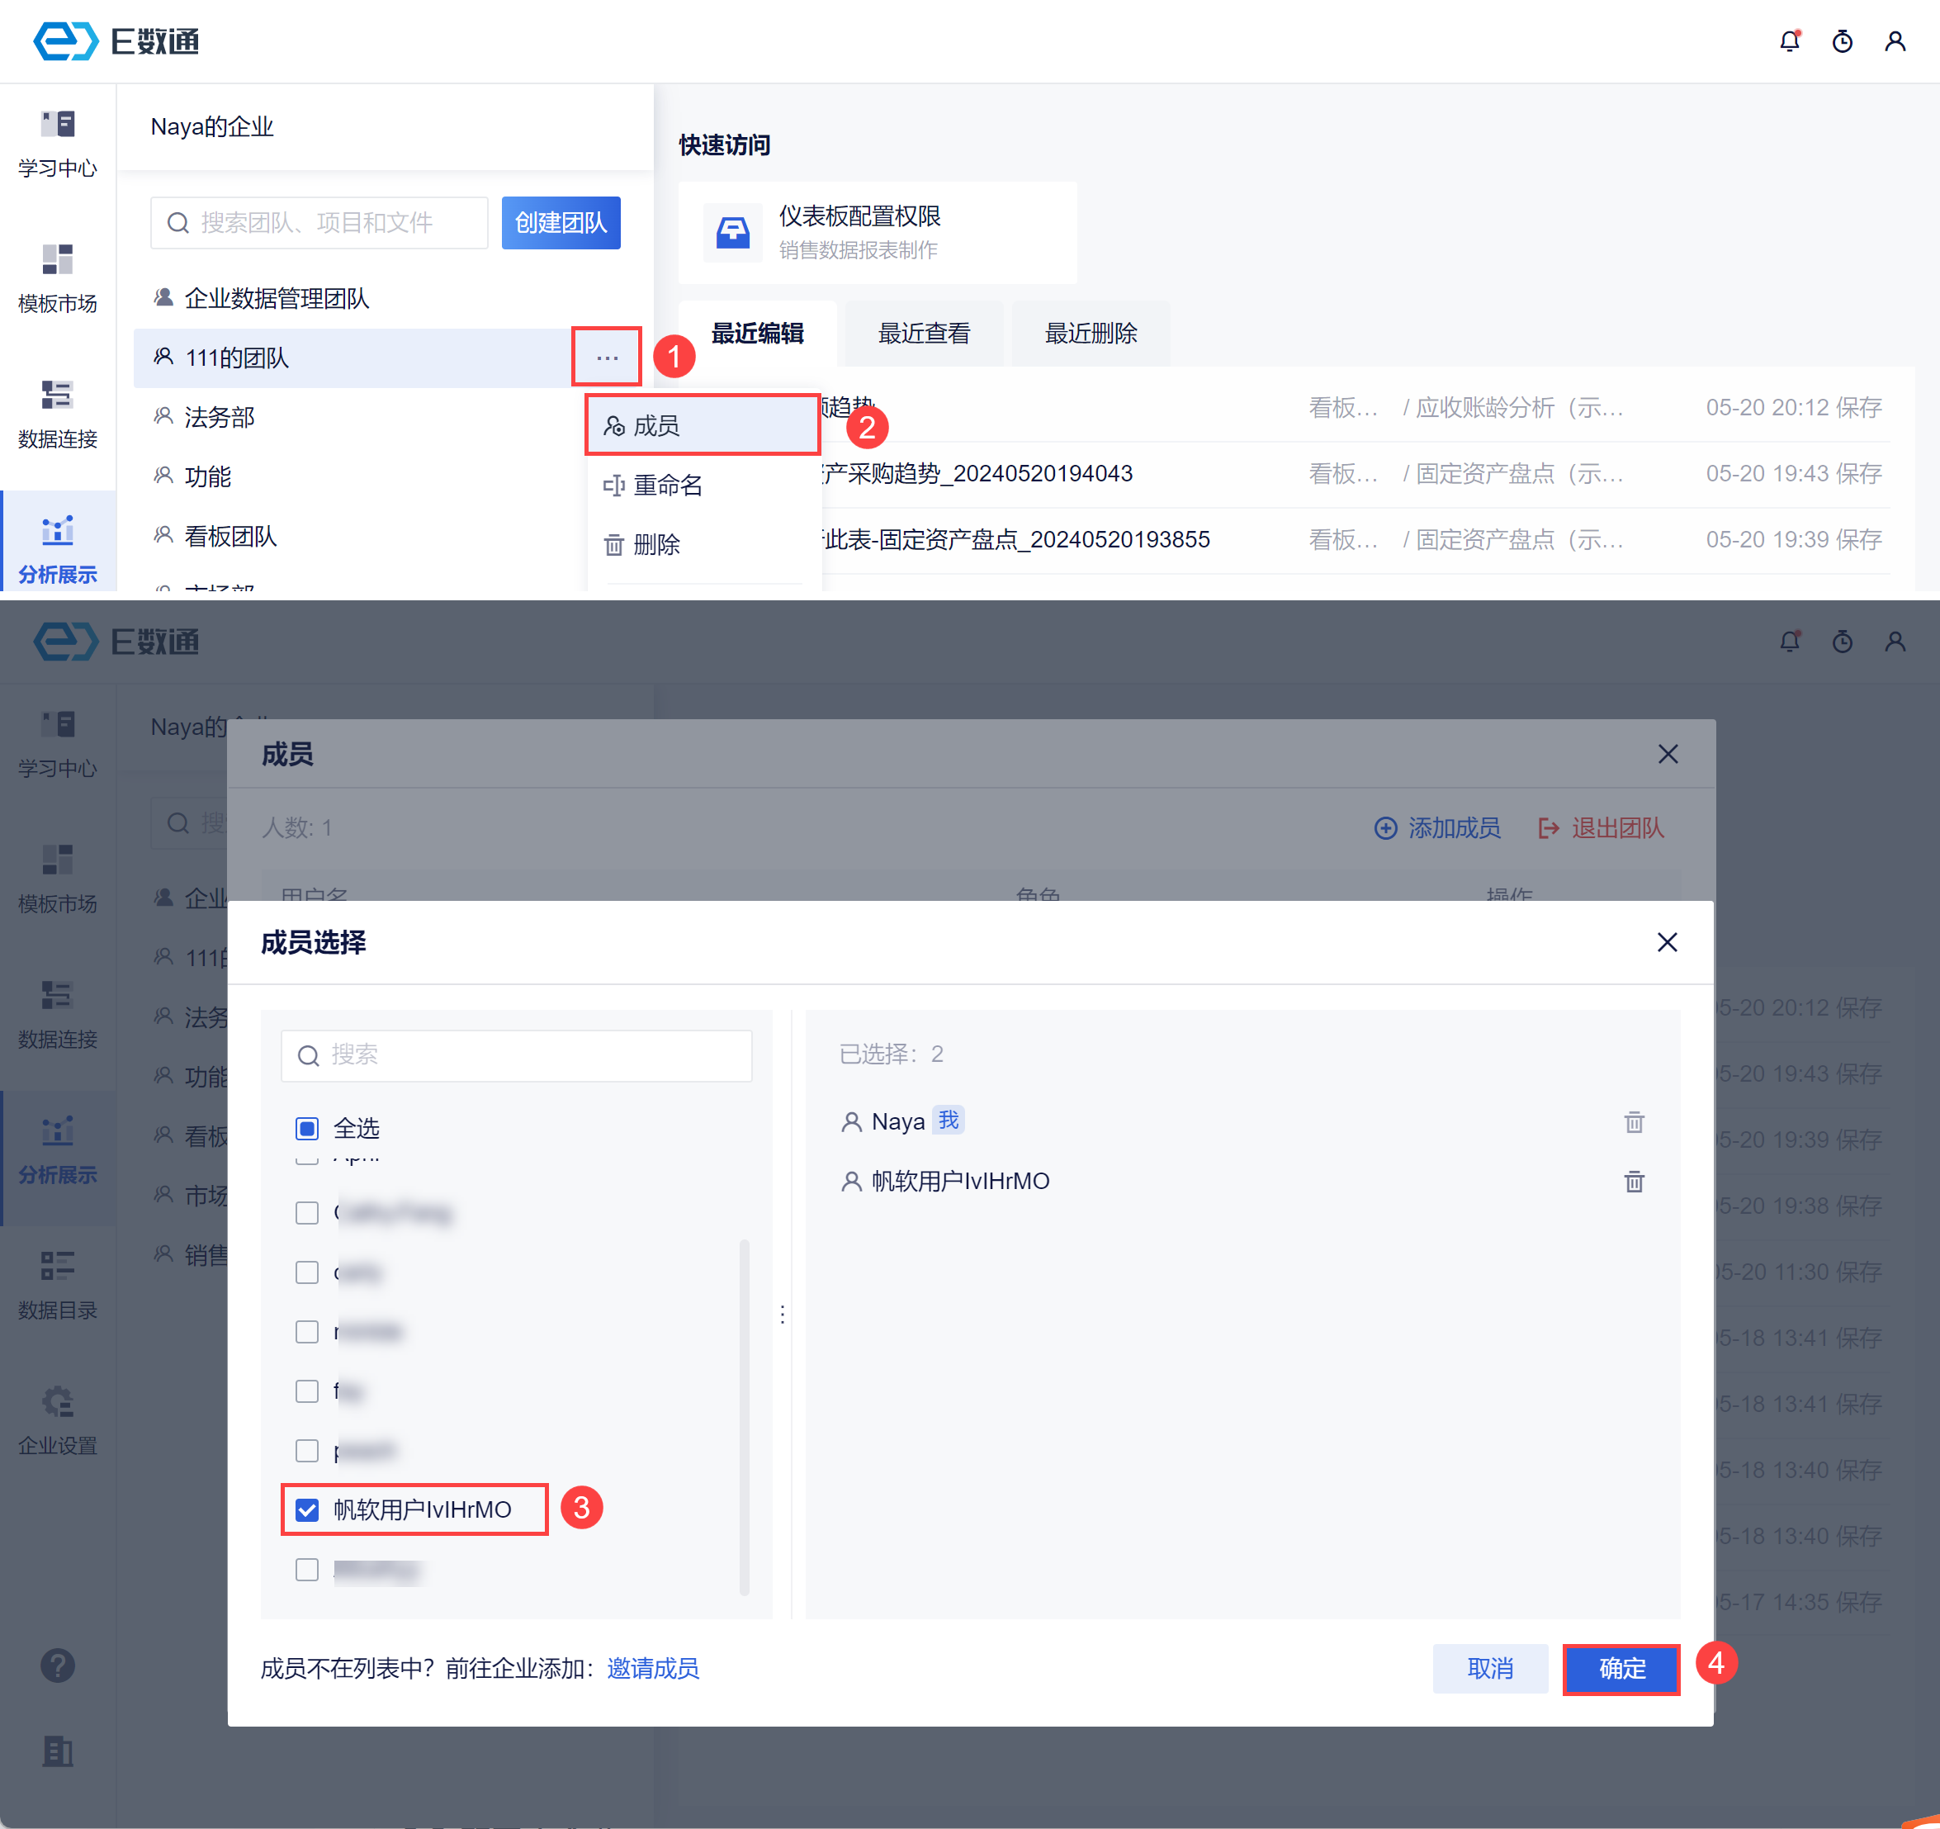Toggle the 全选 checkbox
The width and height of the screenshot is (1940, 1829).
(x=307, y=1130)
